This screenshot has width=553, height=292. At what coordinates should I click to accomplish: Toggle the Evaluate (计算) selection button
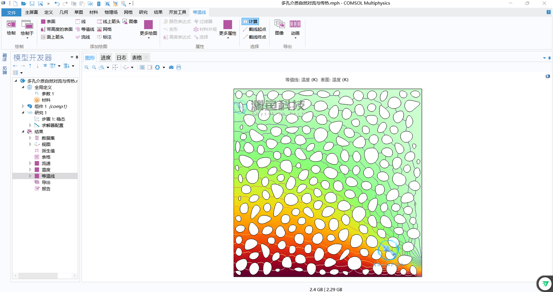pyautogui.click(x=251, y=21)
